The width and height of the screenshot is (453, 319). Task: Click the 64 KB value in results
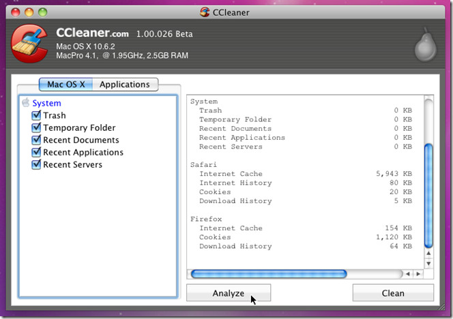click(400, 246)
